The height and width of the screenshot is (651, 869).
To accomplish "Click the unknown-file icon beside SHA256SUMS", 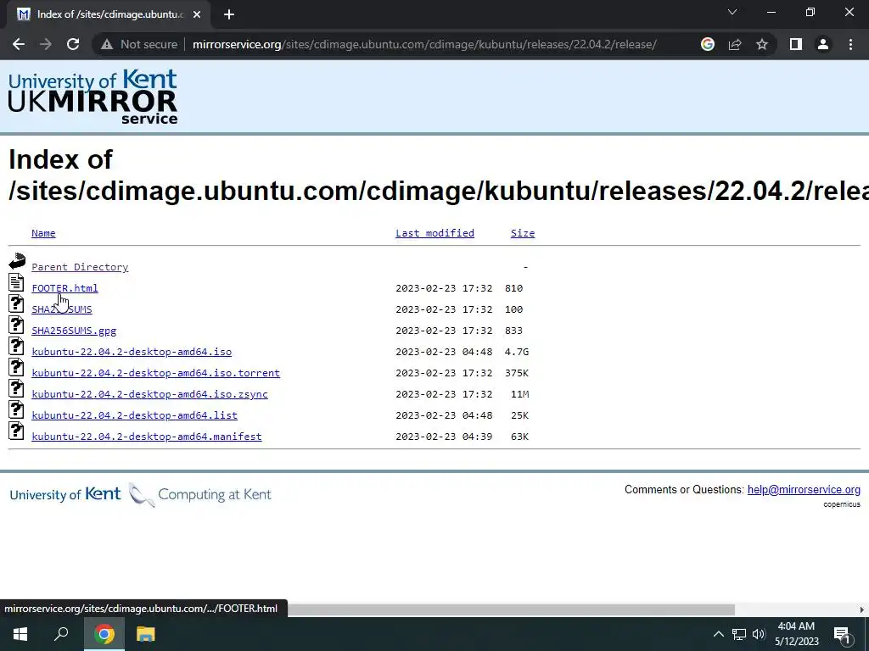I will 17,303.
